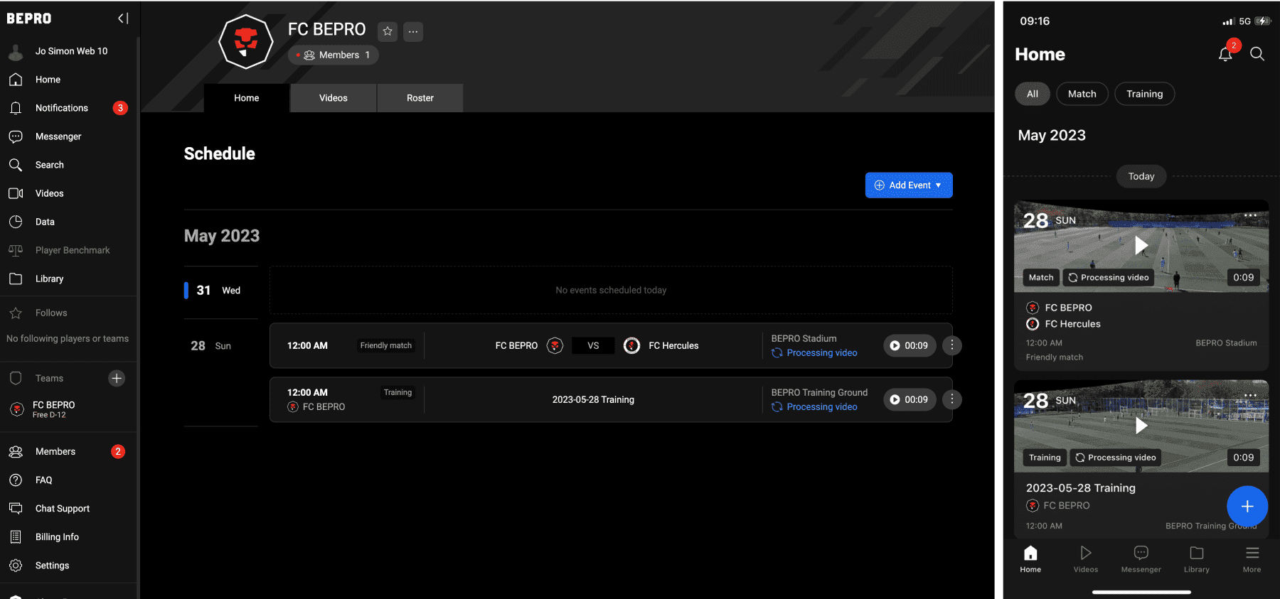Switch to the Roster tab
The height and width of the screenshot is (599, 1280).
(420, 98)
